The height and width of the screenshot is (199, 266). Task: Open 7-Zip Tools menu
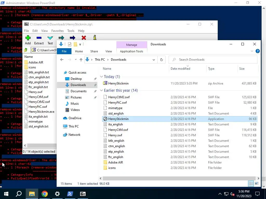point(71,31)
